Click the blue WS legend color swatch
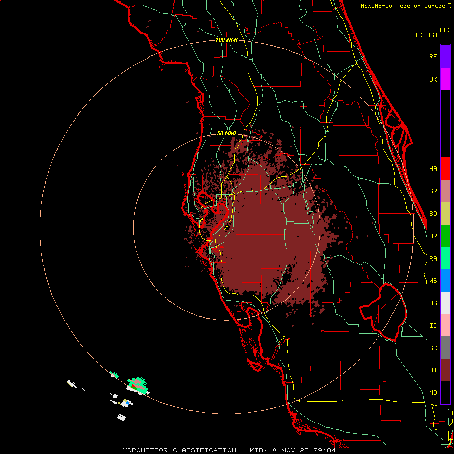454x454 pixels. (445, 280)
